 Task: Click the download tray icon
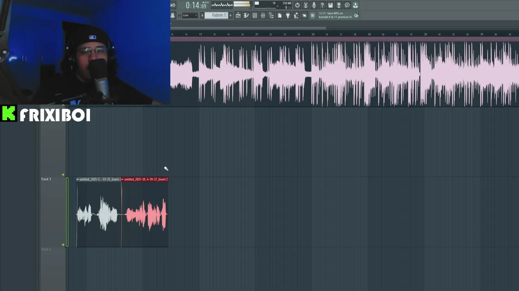point(355,5)
